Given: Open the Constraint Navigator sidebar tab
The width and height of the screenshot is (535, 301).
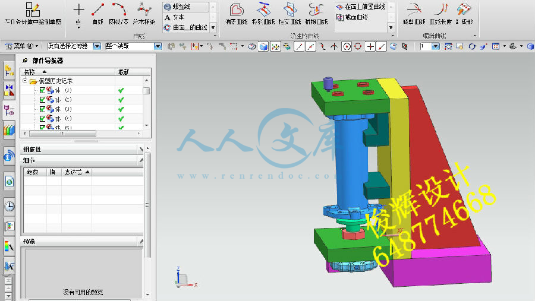Looking at the screenshot, I should [9, 90].
